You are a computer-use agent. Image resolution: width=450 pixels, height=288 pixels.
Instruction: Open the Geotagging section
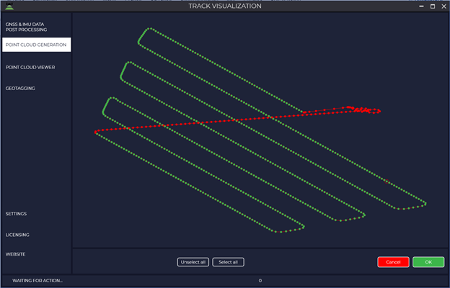[20, 88]
